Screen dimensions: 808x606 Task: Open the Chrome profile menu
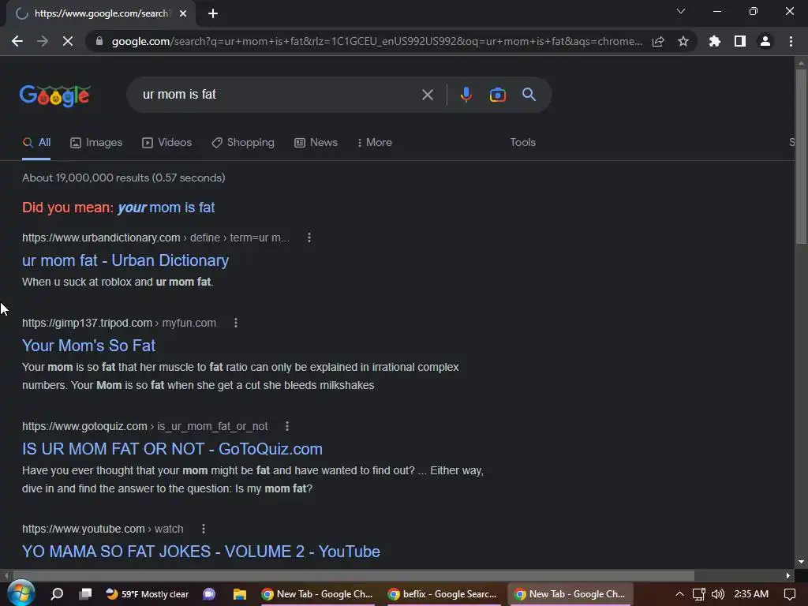point(765,41)
